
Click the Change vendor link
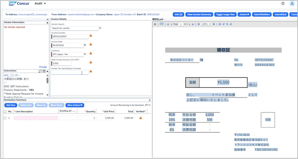tap(43, 67)
